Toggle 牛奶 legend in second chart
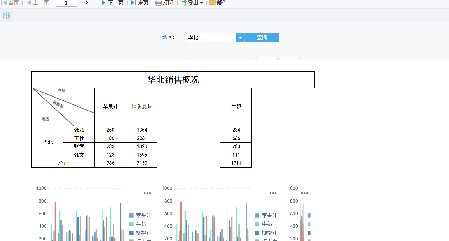Screen dimensions: 449x241 tap(263, 224)
